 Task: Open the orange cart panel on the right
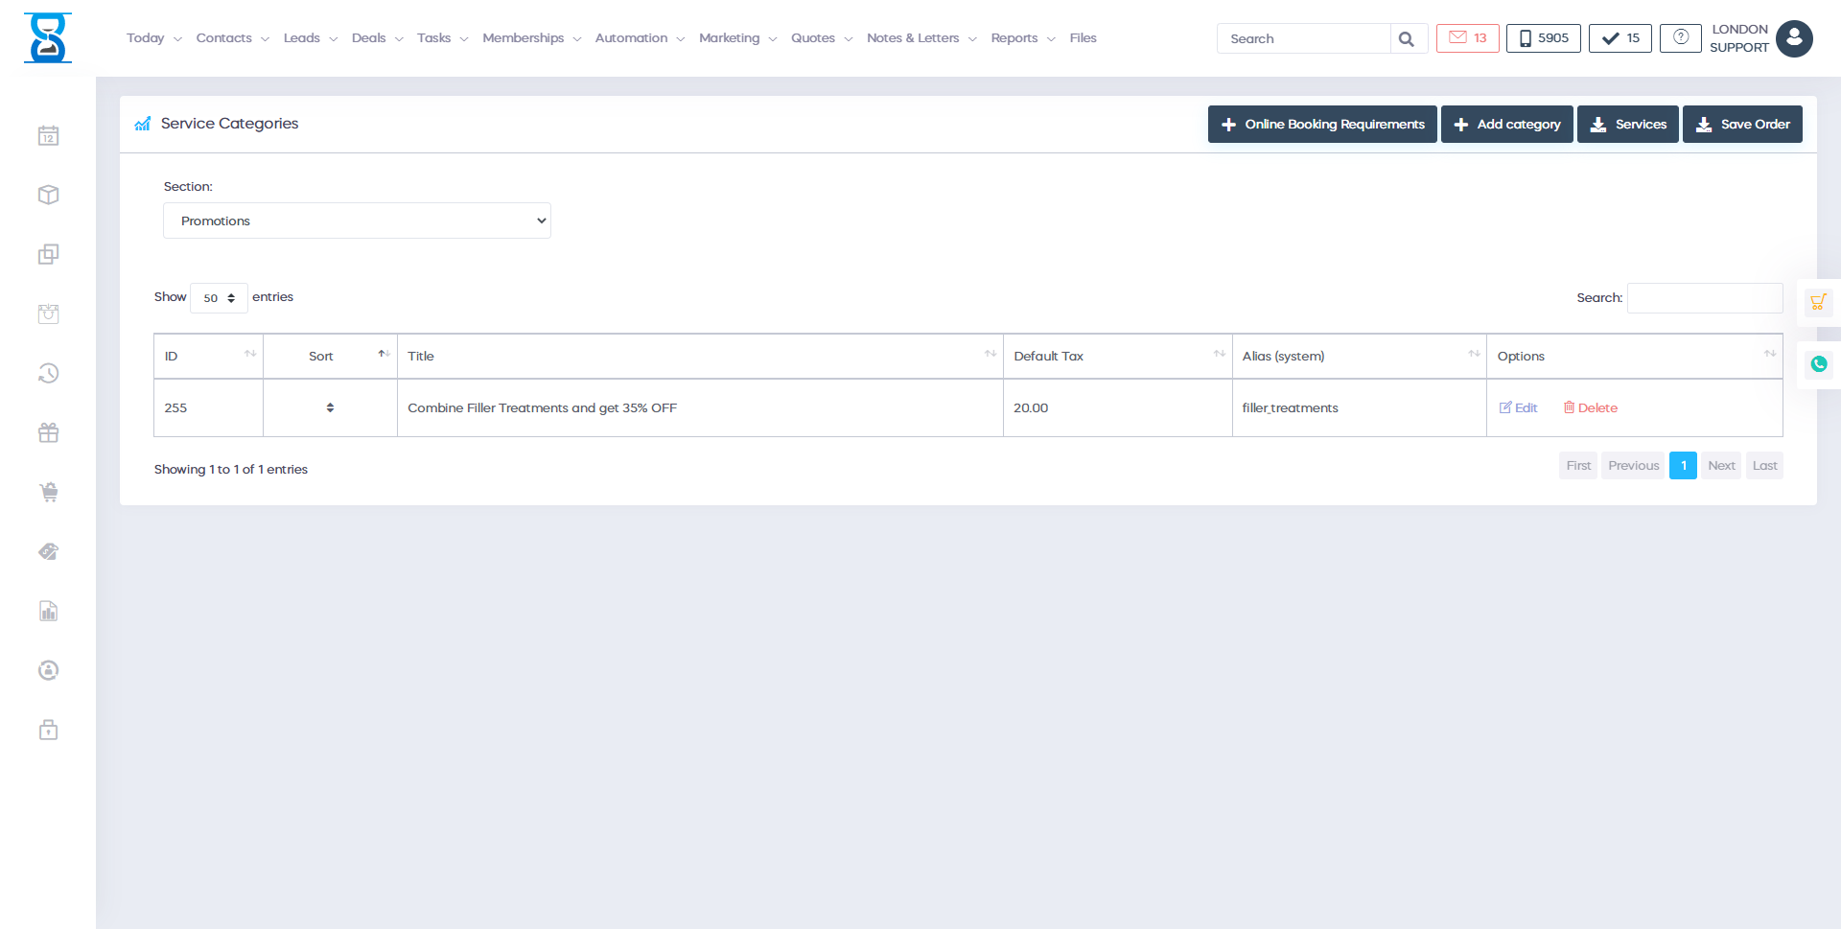[1818, 302]
